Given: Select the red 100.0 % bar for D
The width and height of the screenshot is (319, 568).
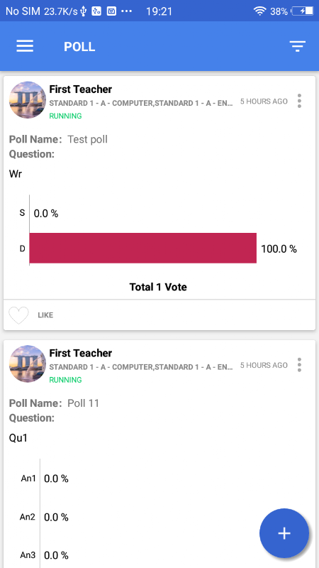Looking at the screenshot, I should 143,248.
